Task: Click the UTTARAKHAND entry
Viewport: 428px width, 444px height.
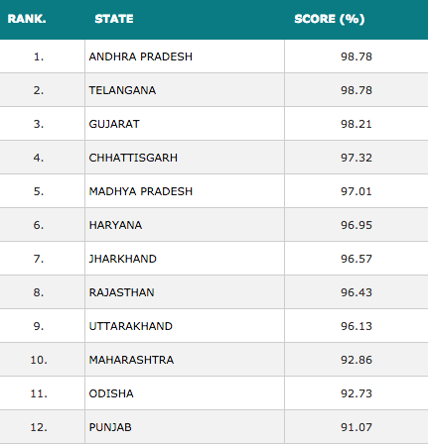Action: 130,326
